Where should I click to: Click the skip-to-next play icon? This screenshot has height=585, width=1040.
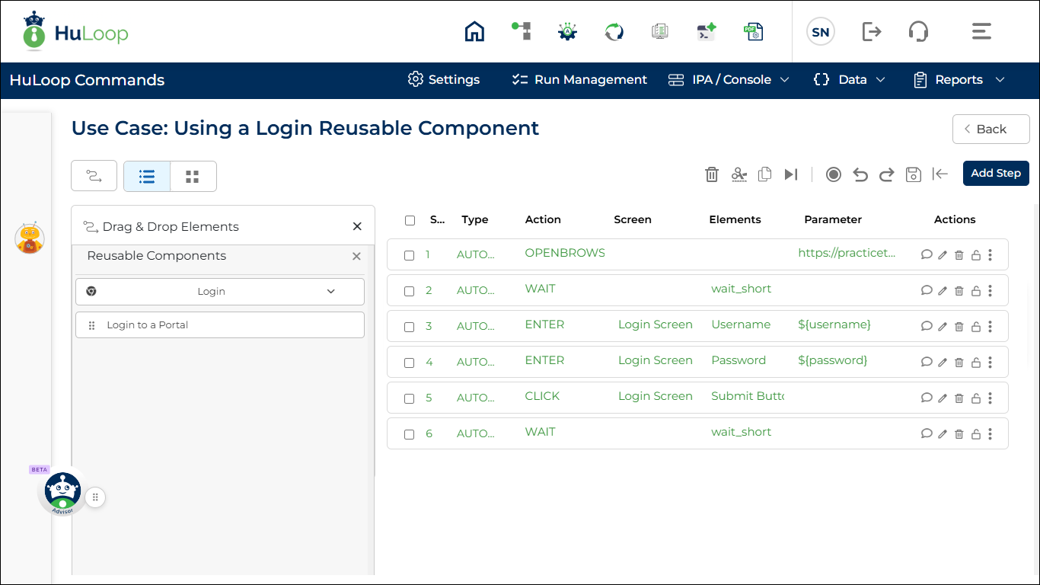tap(791, 174)
